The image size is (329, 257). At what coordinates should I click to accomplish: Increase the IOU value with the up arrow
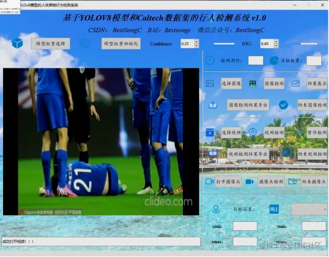(276, 42)
